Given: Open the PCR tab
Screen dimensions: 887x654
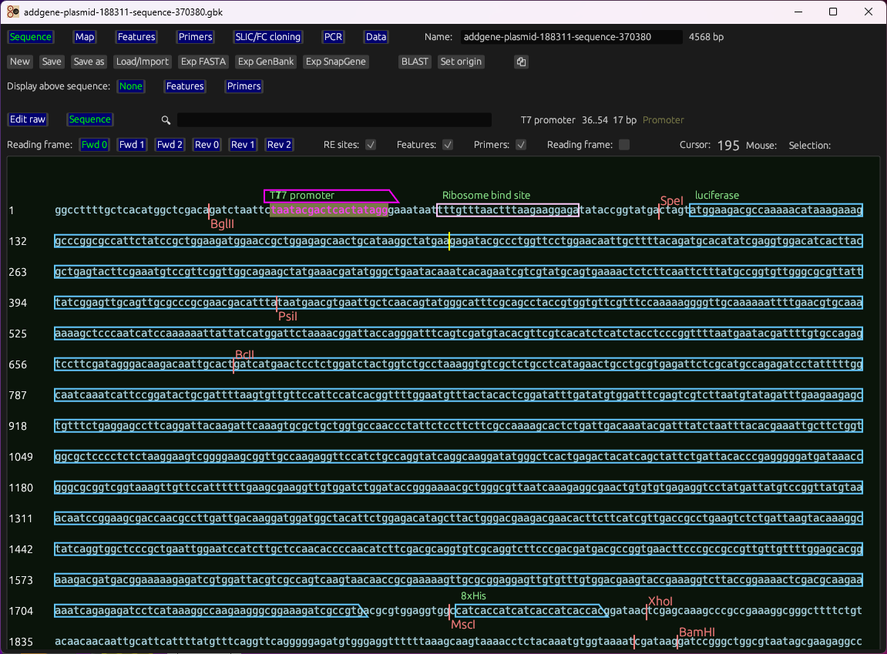Looking at the screenshot, I should click(x=333, y=37).
